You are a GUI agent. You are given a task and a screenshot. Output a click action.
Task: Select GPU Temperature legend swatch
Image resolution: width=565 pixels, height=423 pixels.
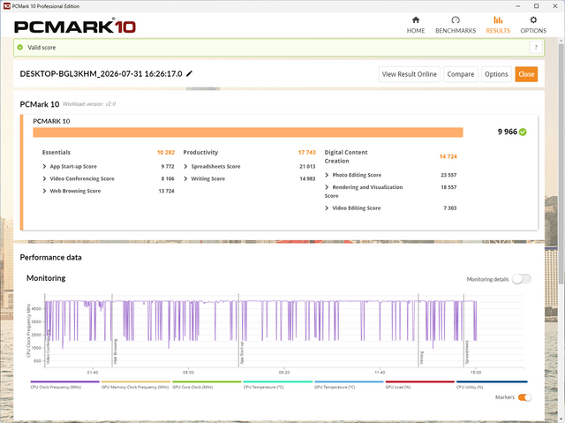(x=349, y=381)
